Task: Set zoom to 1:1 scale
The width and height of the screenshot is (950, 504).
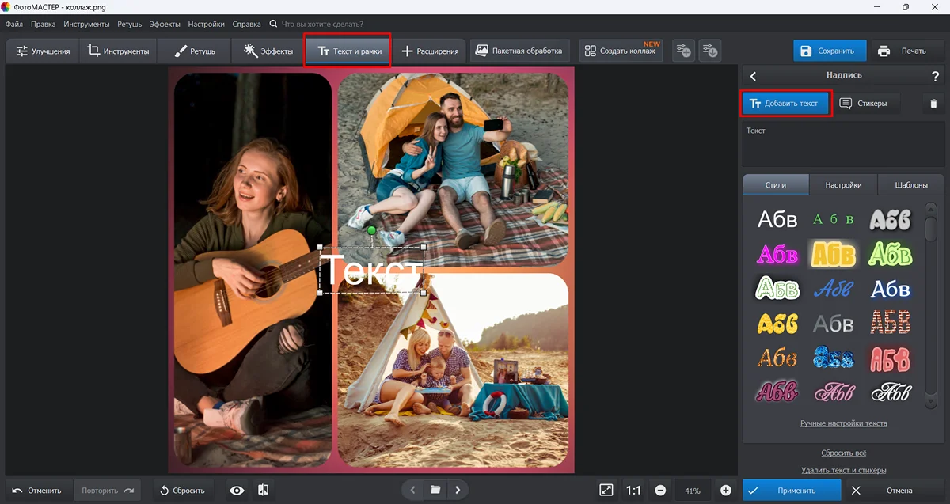Action: coord(633,491)
